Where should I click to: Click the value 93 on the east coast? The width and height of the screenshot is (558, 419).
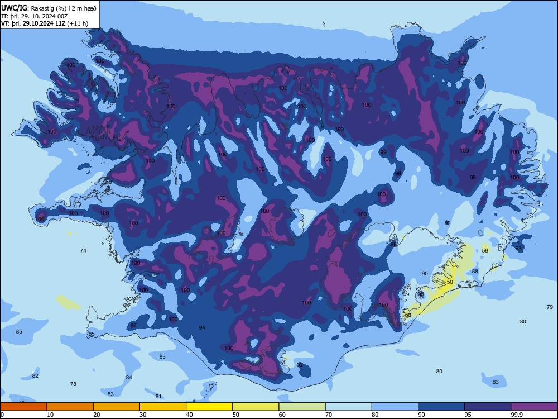point(518,249)
